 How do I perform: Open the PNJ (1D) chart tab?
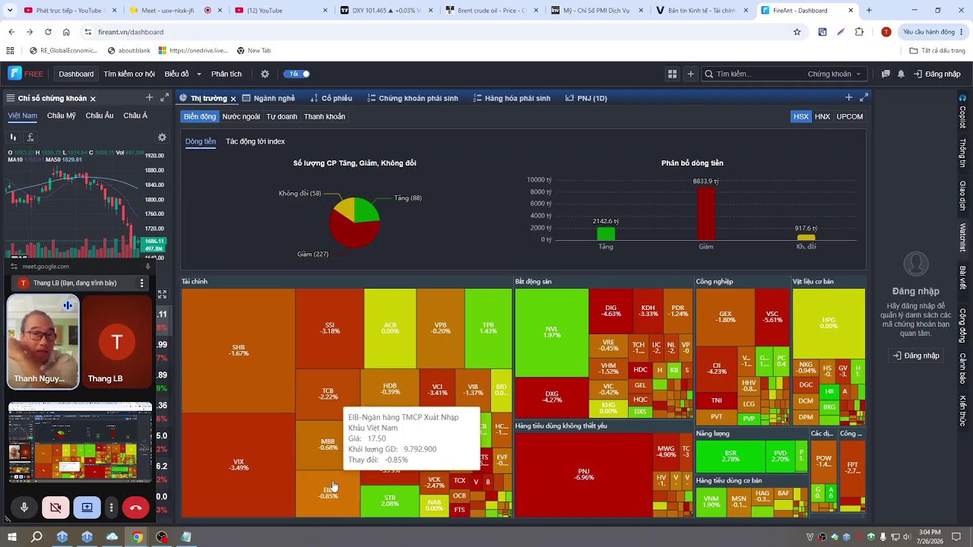[x=586, y=98]
